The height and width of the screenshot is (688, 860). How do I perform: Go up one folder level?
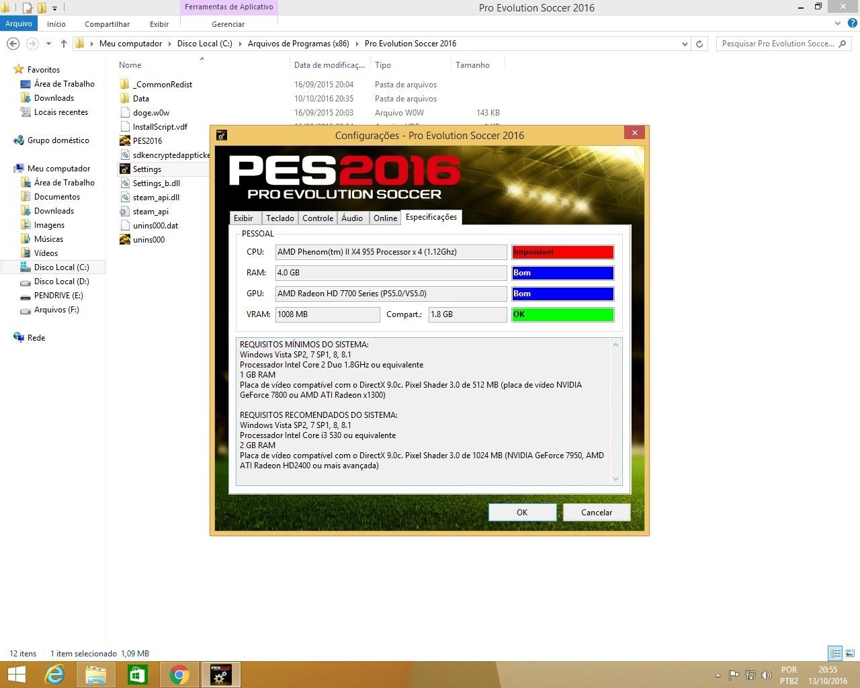[x=64, y=44]
